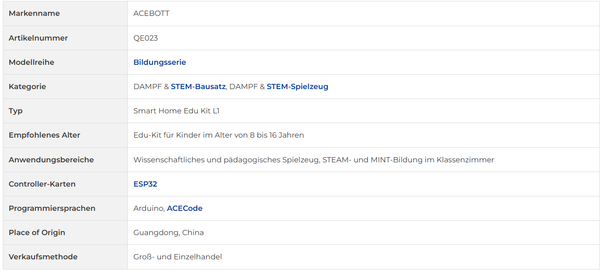Click the Kategorie label cell
The height and width of the screenshot is (271, 604).
point(65,86)
